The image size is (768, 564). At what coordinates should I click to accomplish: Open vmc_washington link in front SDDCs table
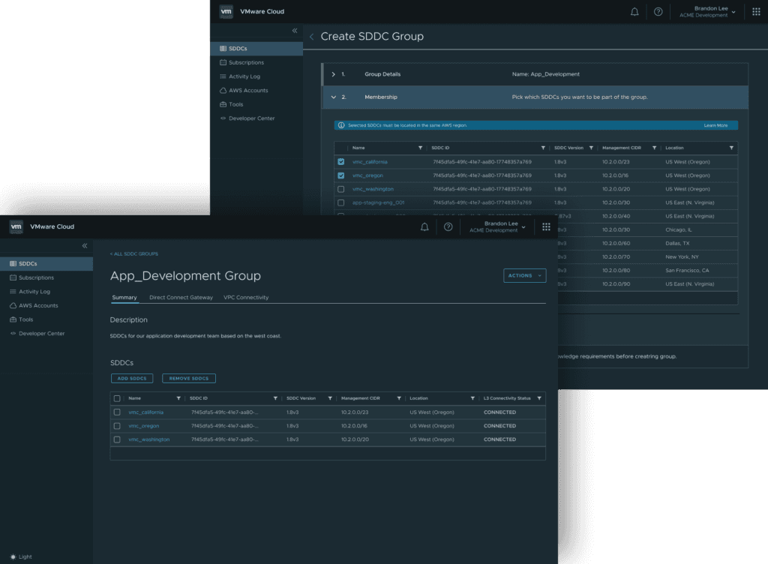tap(149, 439)
